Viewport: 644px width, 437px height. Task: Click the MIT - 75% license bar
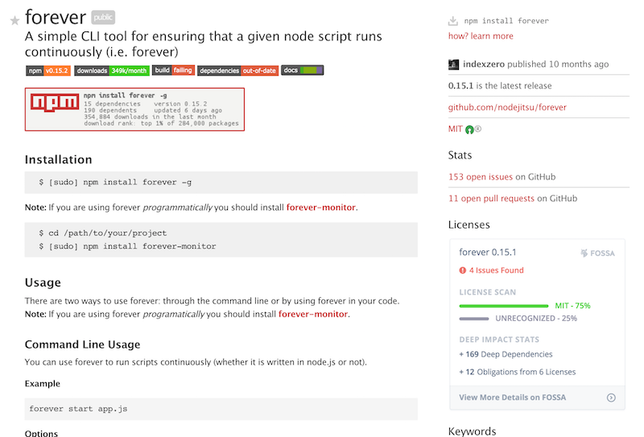pyautogui.click(x=504, y=306)
